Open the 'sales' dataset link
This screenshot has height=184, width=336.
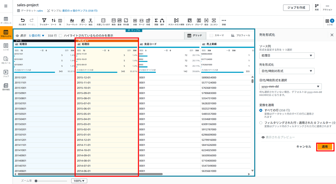[40, 11]
